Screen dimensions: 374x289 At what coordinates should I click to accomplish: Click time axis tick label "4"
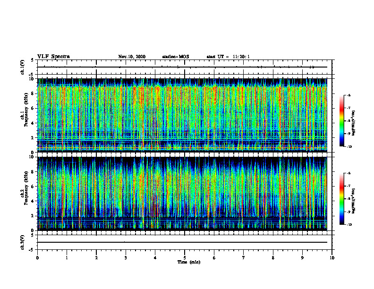pos(155,258)
